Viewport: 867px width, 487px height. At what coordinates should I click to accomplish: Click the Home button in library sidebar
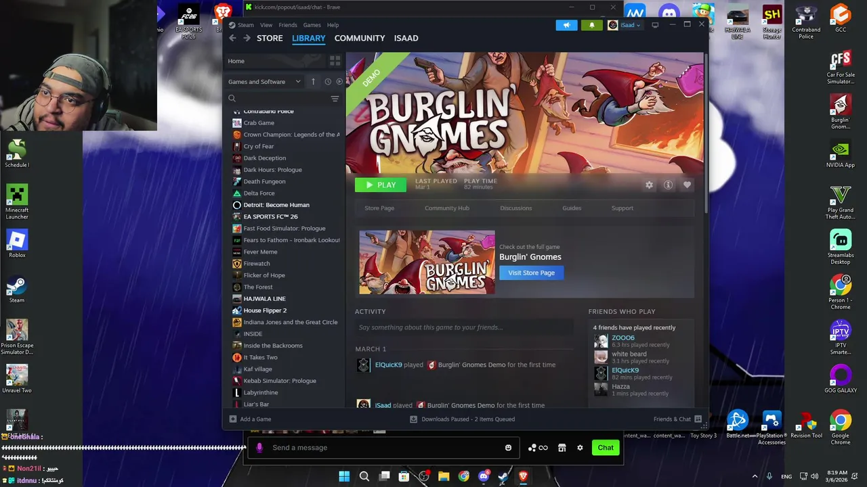pyautogui.click(x=274, y=61)
